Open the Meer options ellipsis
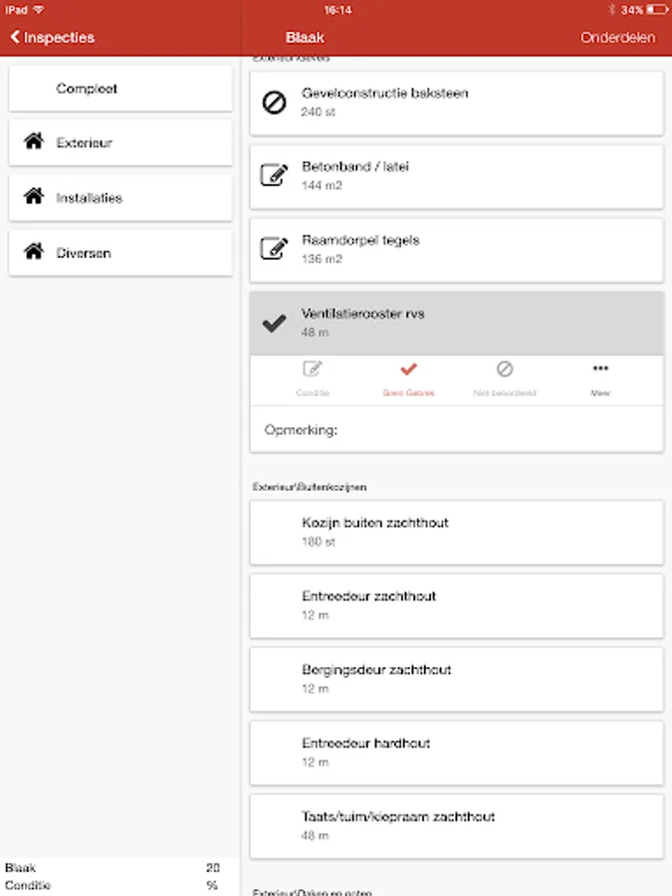The width and height of the screenshot is (672, 896). (600, 369)
